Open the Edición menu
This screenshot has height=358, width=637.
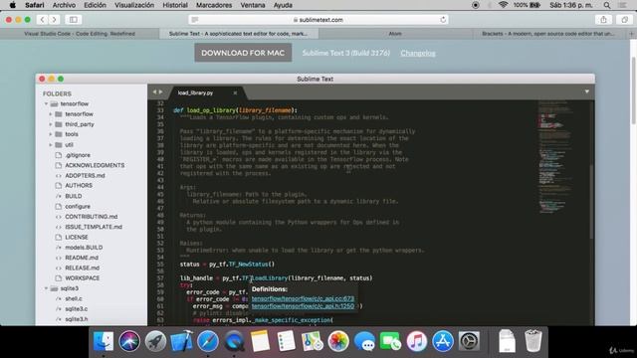[95, 5]
